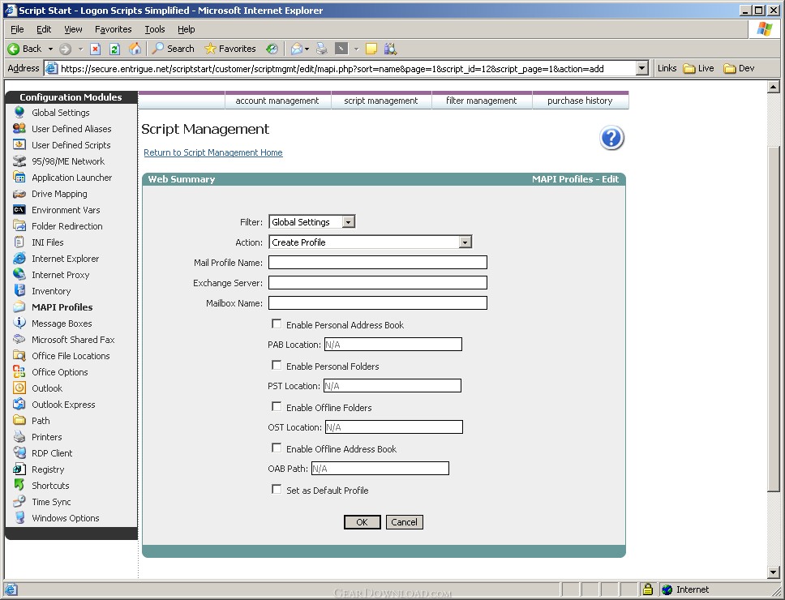Click the Outlook Express icon
Screen dimensions: 785x600
[x=19, y=404]
